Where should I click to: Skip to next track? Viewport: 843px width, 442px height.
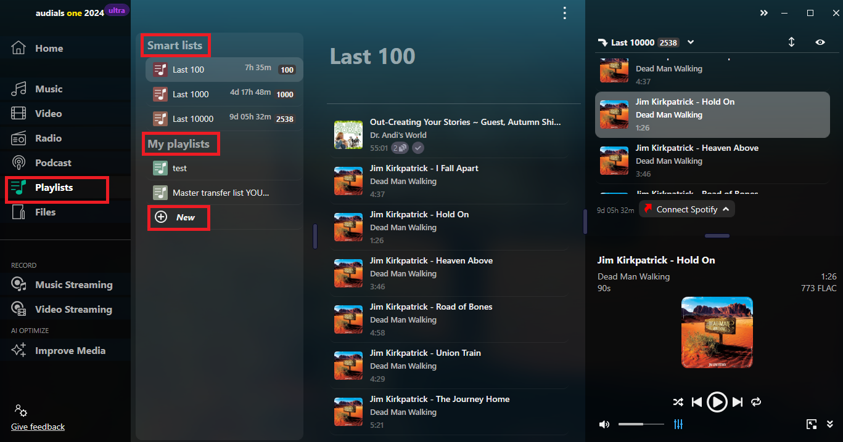click(738, 402)
